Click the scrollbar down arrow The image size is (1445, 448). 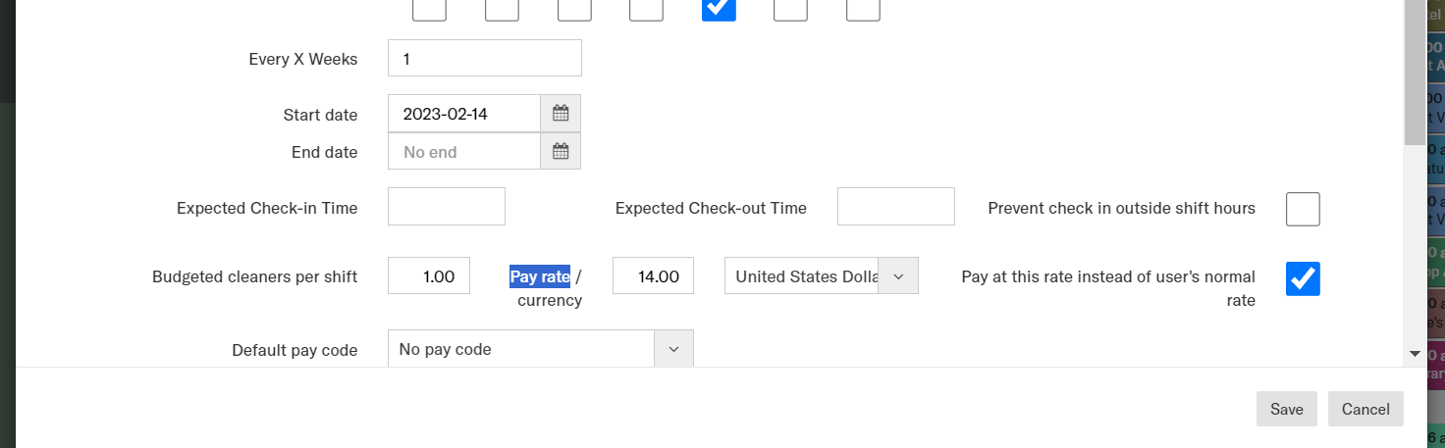coord(1415,353)
